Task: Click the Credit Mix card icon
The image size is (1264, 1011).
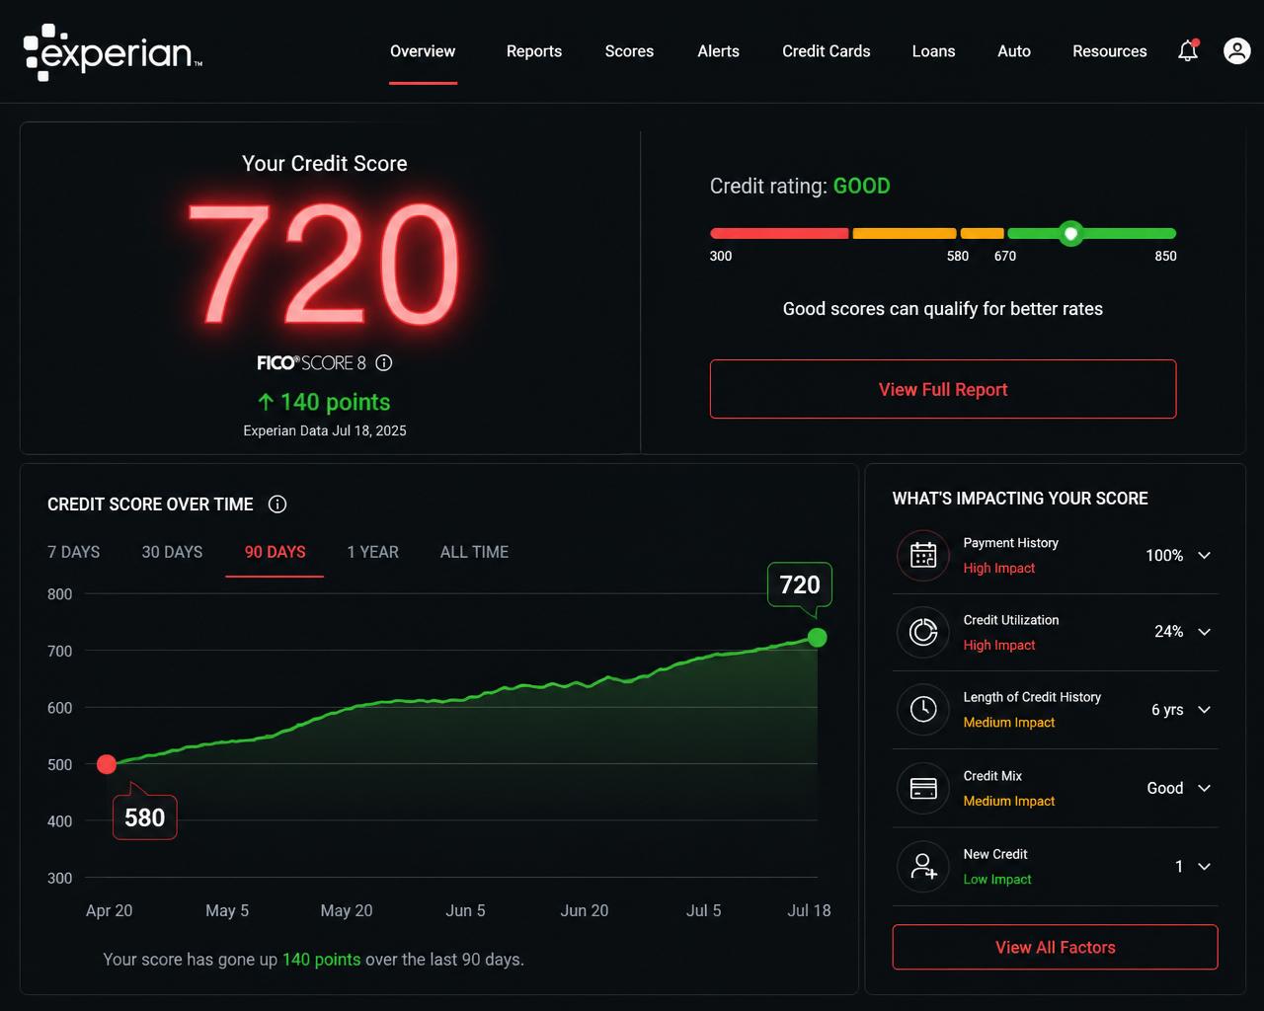Action: (923, 788)
